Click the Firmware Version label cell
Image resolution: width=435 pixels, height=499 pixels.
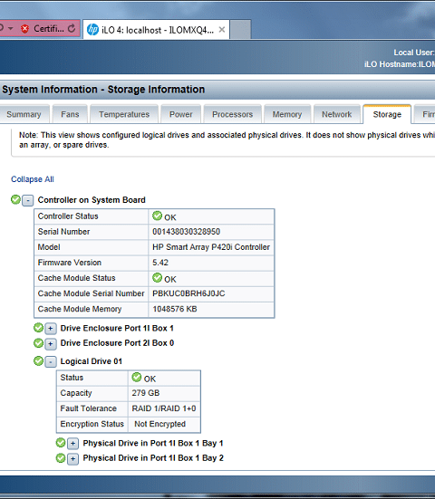click(91, 263)
